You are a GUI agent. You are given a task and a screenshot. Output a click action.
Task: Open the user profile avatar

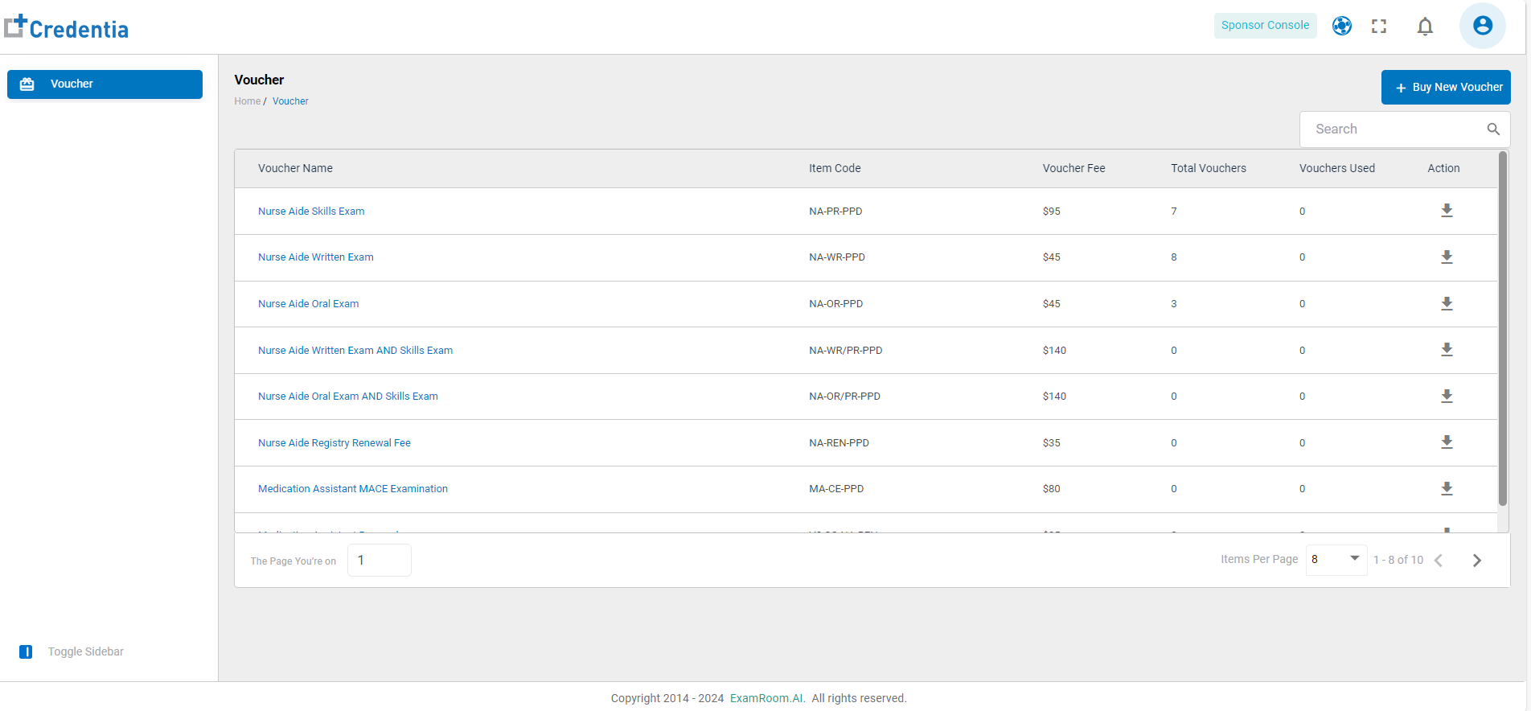click(1483, 26)
